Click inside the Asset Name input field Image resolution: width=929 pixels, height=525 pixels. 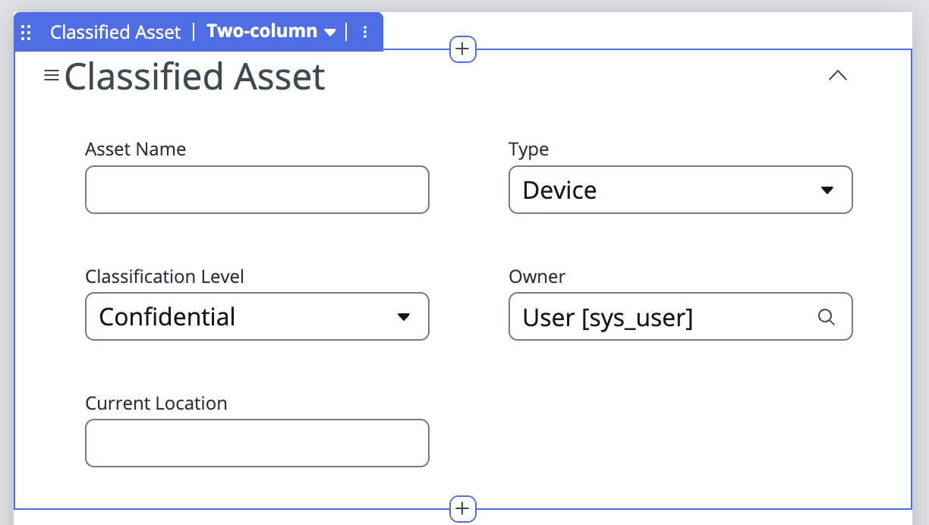[257, 190]
